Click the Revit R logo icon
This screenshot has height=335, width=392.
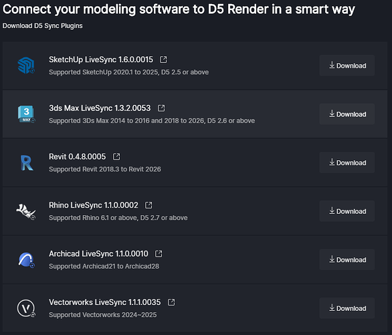(27, 163)
